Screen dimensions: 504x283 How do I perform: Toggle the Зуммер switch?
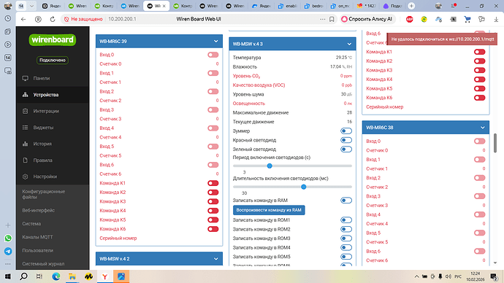tap(346, 131)
